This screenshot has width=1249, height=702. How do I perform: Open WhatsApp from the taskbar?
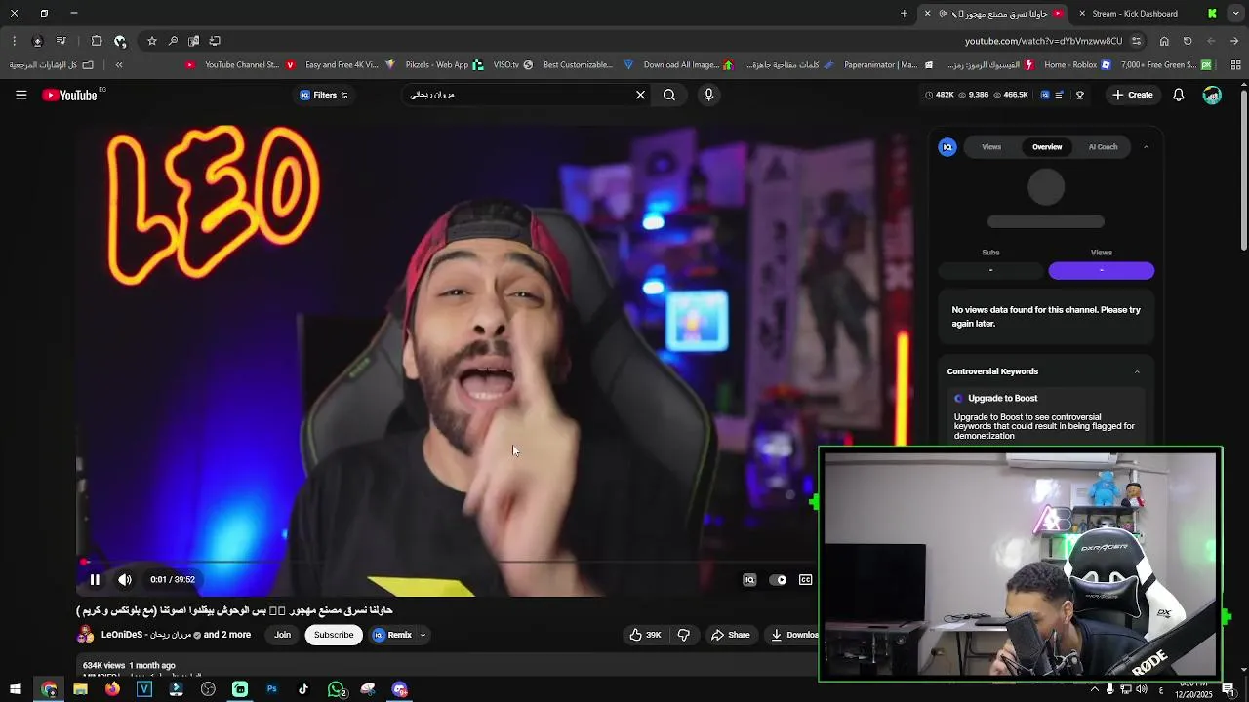click(336, 689)
